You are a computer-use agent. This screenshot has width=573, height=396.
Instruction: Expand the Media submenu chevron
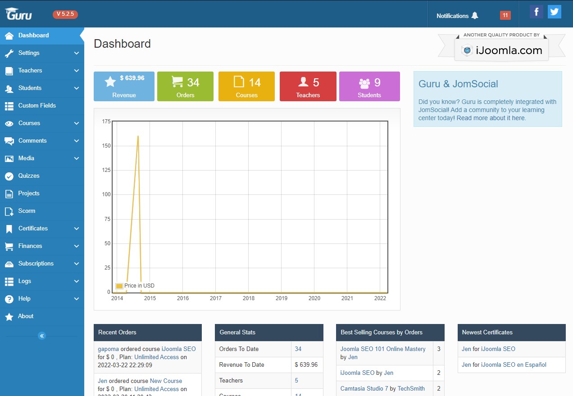(77, 158)
